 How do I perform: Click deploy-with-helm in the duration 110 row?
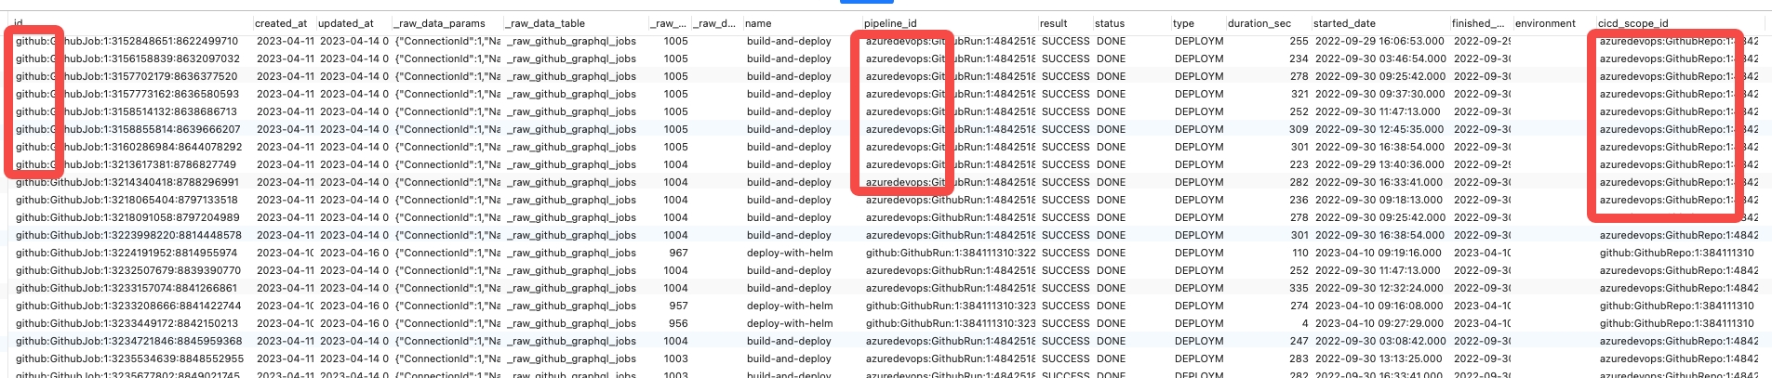click(790, 253)
